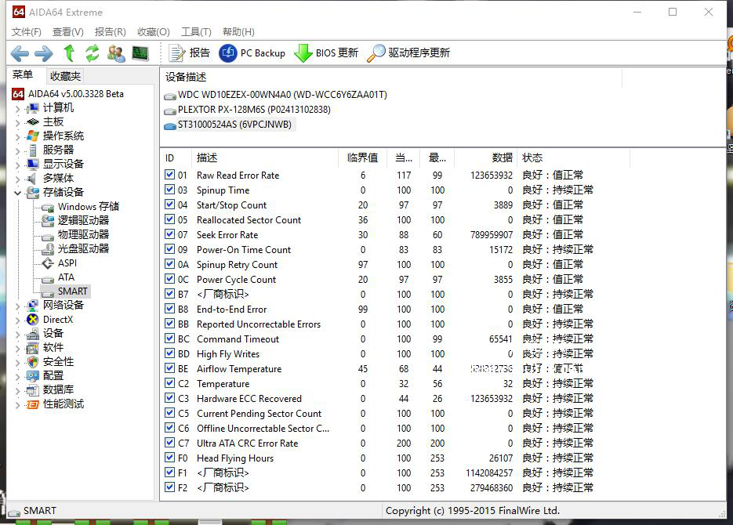Open 物理驱动器 physical drives page
The width and height of the screenshot is (733, 525).
click(74, 234)
